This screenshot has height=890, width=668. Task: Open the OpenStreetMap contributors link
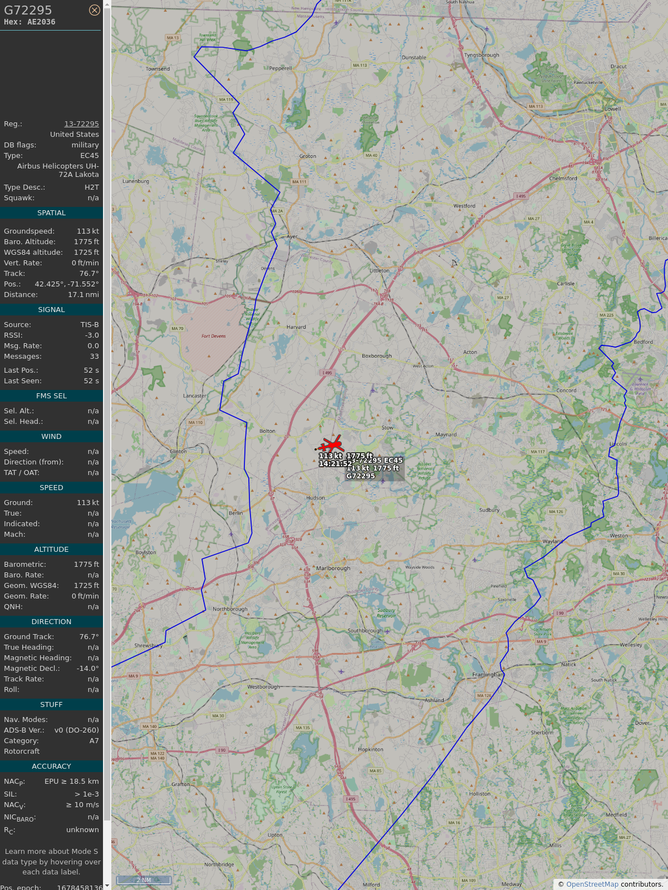pyautogui.click(x=592, y=884)
